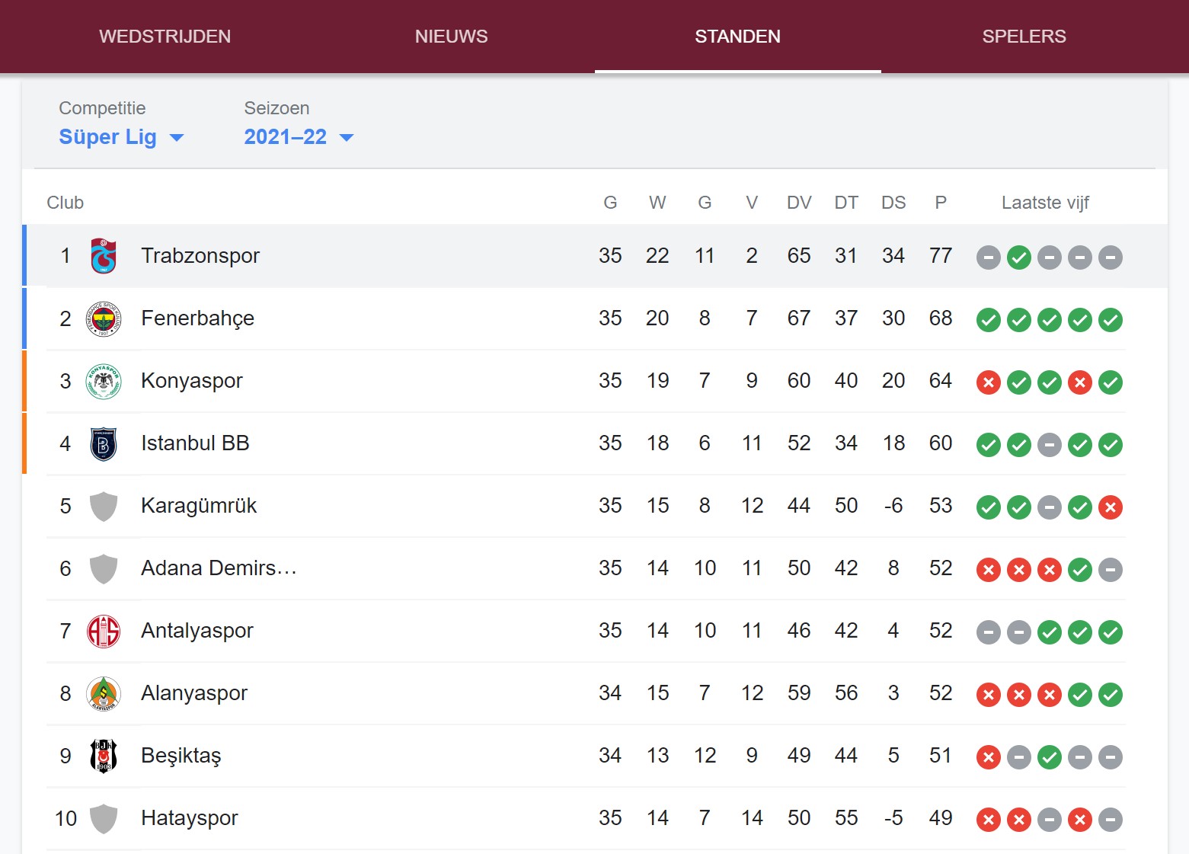Click the Trabzonspor club crest

click(x=104, y=256)
